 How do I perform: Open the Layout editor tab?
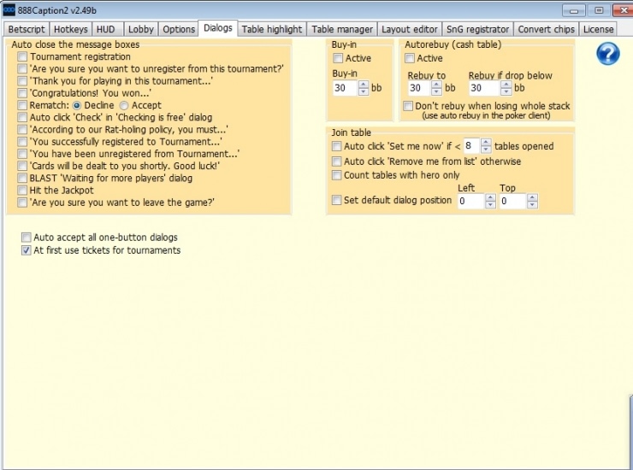coord(410,29)
